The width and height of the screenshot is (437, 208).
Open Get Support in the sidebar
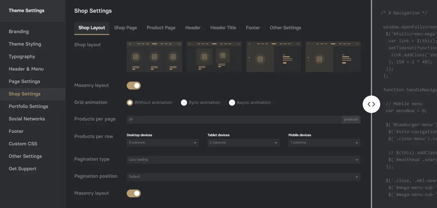[22, 169]
